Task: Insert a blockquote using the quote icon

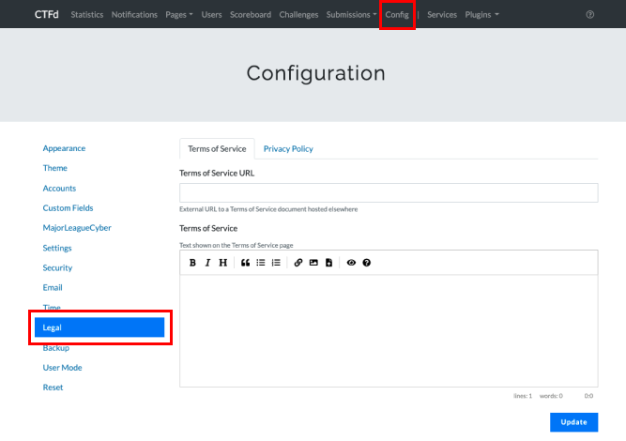Action: point(246,263)
